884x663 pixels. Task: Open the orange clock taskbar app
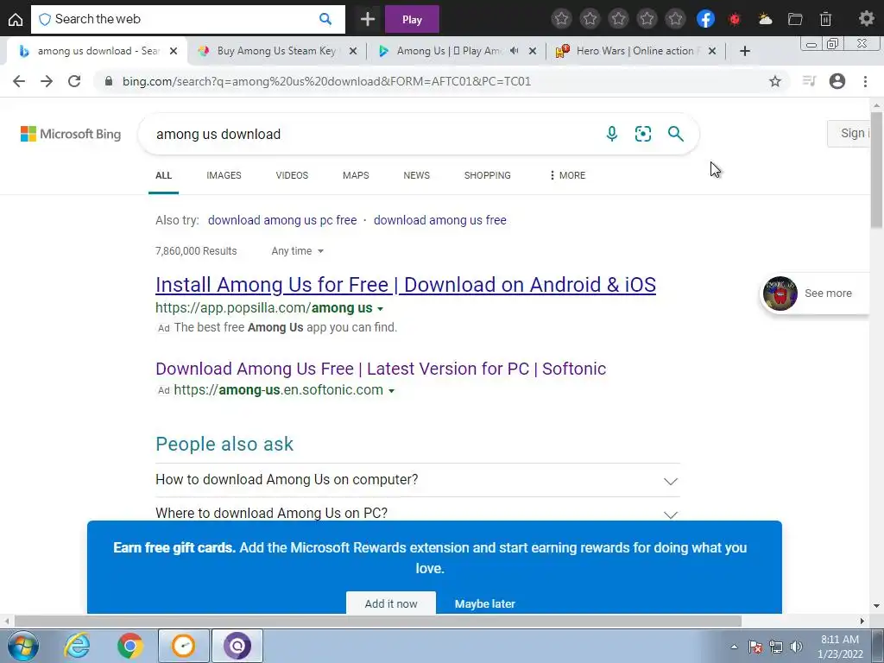tap(184, 646)
